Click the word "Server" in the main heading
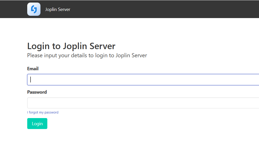259x142 pixels. click(103, 46)
